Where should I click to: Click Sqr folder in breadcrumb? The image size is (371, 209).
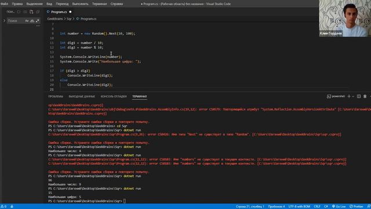click(x=69, y=19)
